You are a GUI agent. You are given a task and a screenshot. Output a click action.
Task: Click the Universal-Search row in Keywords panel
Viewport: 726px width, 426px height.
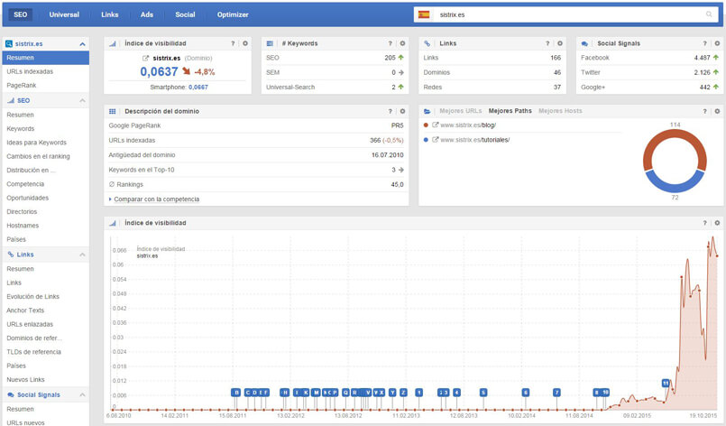(x=335, y=88)
